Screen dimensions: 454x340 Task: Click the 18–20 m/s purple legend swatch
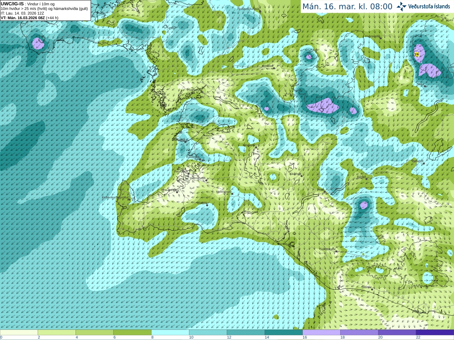(359, 333)
